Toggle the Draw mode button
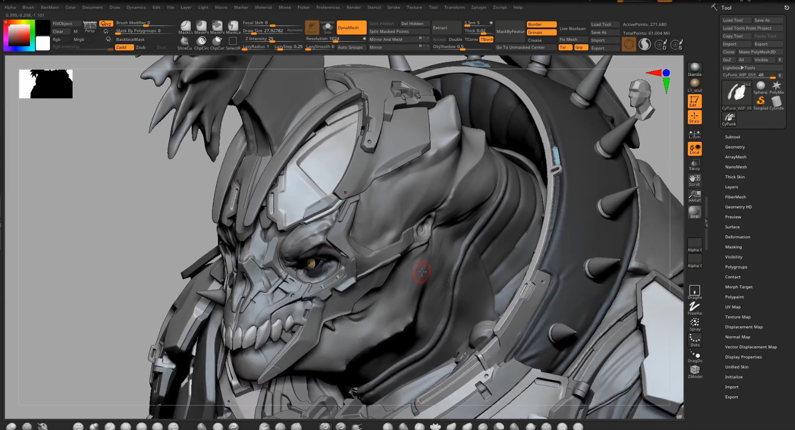Image resolution: width=795 pixels, height=430 pixels. point(695,117)
